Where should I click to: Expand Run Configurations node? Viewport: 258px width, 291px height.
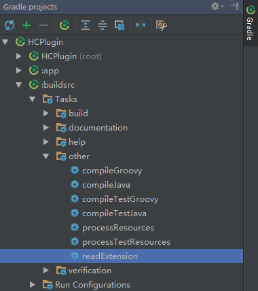[x=33, y=284]
